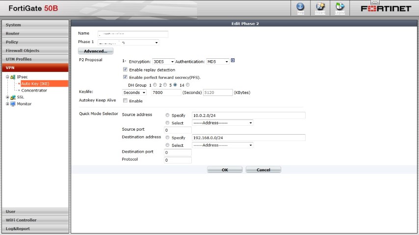Expand the Monitor tree node
Screen dimensions: 419x235
[x=7, y=104]
